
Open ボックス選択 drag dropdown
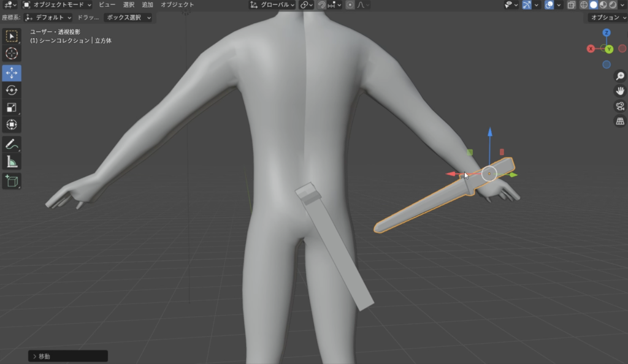click(128, 17)
